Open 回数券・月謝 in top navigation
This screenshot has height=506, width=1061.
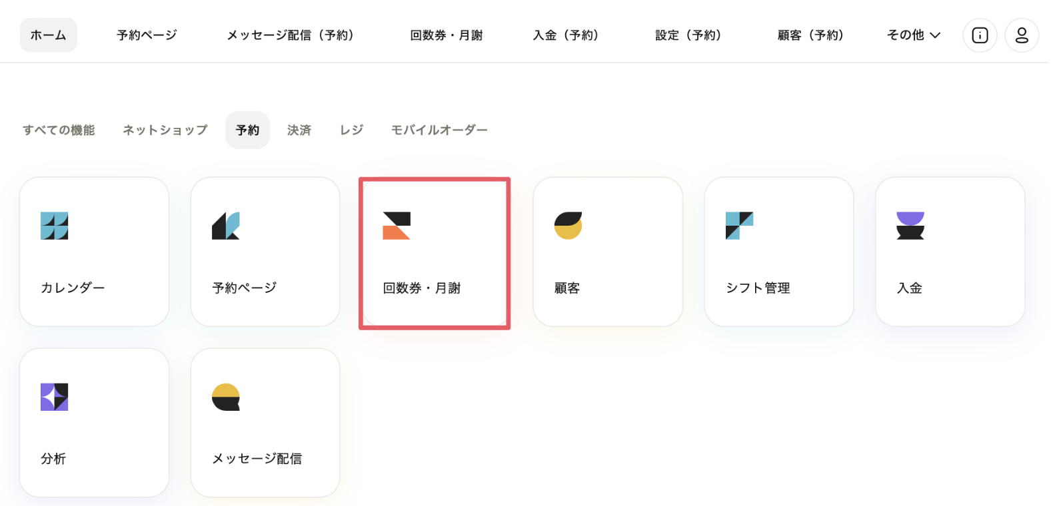tap(447, 35)
